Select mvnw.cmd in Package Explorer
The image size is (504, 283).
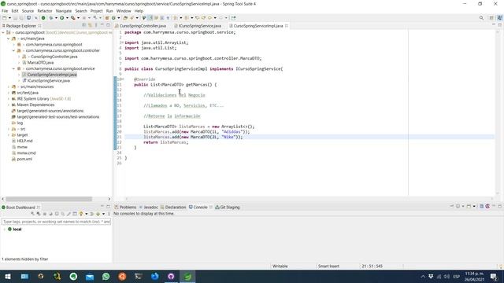click(26, 153)
